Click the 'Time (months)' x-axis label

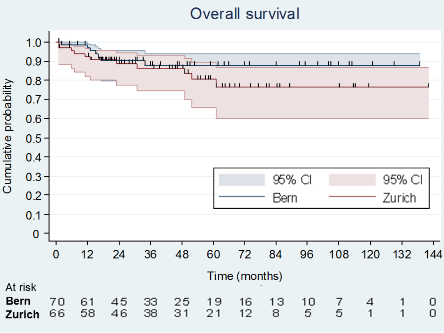pos(245,276)
